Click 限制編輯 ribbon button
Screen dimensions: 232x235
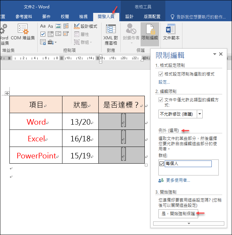tap(150, 34)
